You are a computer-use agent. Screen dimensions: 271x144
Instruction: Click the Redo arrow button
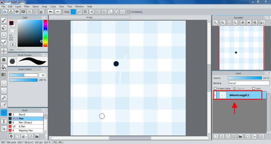click(x=57, y=12)
